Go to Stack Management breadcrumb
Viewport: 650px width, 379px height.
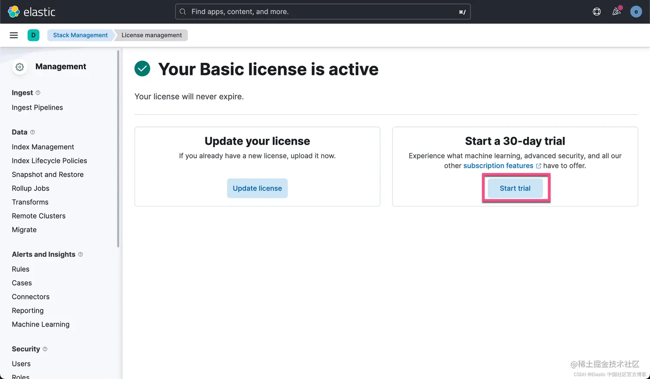click(x=80, y=35)
